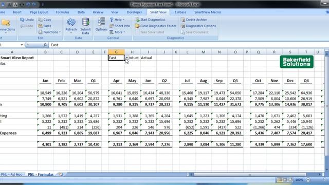Switch to the Page Layout tab
The image size is (329, 185).
point(39,12)
